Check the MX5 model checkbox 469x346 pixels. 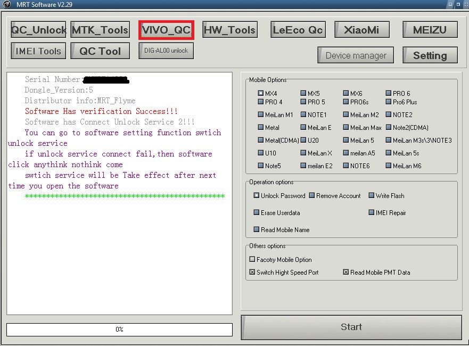click(303, 93)
